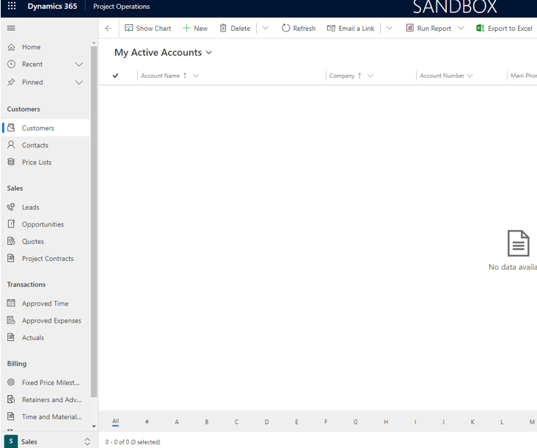The width and height of the screenshot is (537, 448).
Task: Click the Project Operations app name
Action: (x=121, y=7)
